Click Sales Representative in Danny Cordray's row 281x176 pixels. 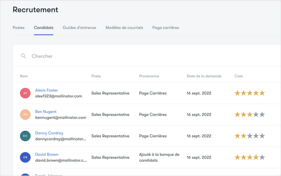tap(110, 136)
